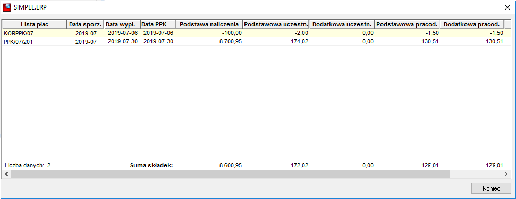516x199 pixels.
Task: Click the 8 700,95 base amount cell
Action: coord(209,41)
